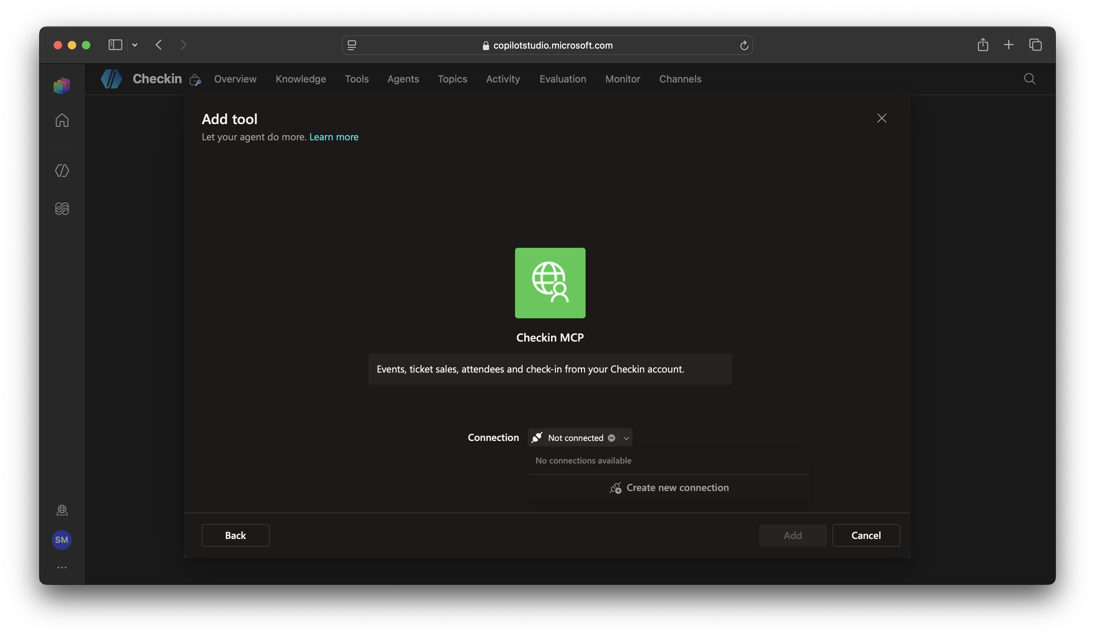Click the page settings icon in address bar
This screenshot has width=1095, height=638.
(x=352, y=45)
